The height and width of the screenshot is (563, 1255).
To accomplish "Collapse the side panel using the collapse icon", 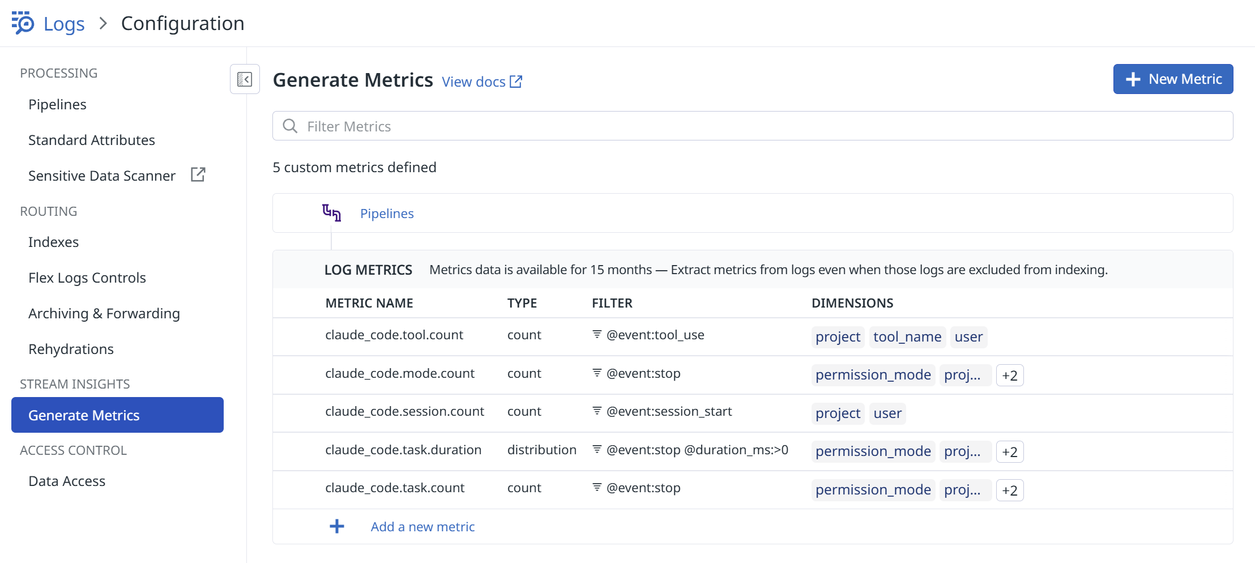I will pos(244,79).
